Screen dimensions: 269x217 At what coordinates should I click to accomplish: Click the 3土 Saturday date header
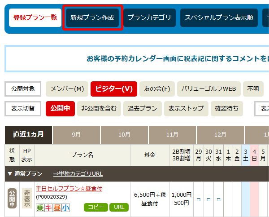tap(246, 155)
